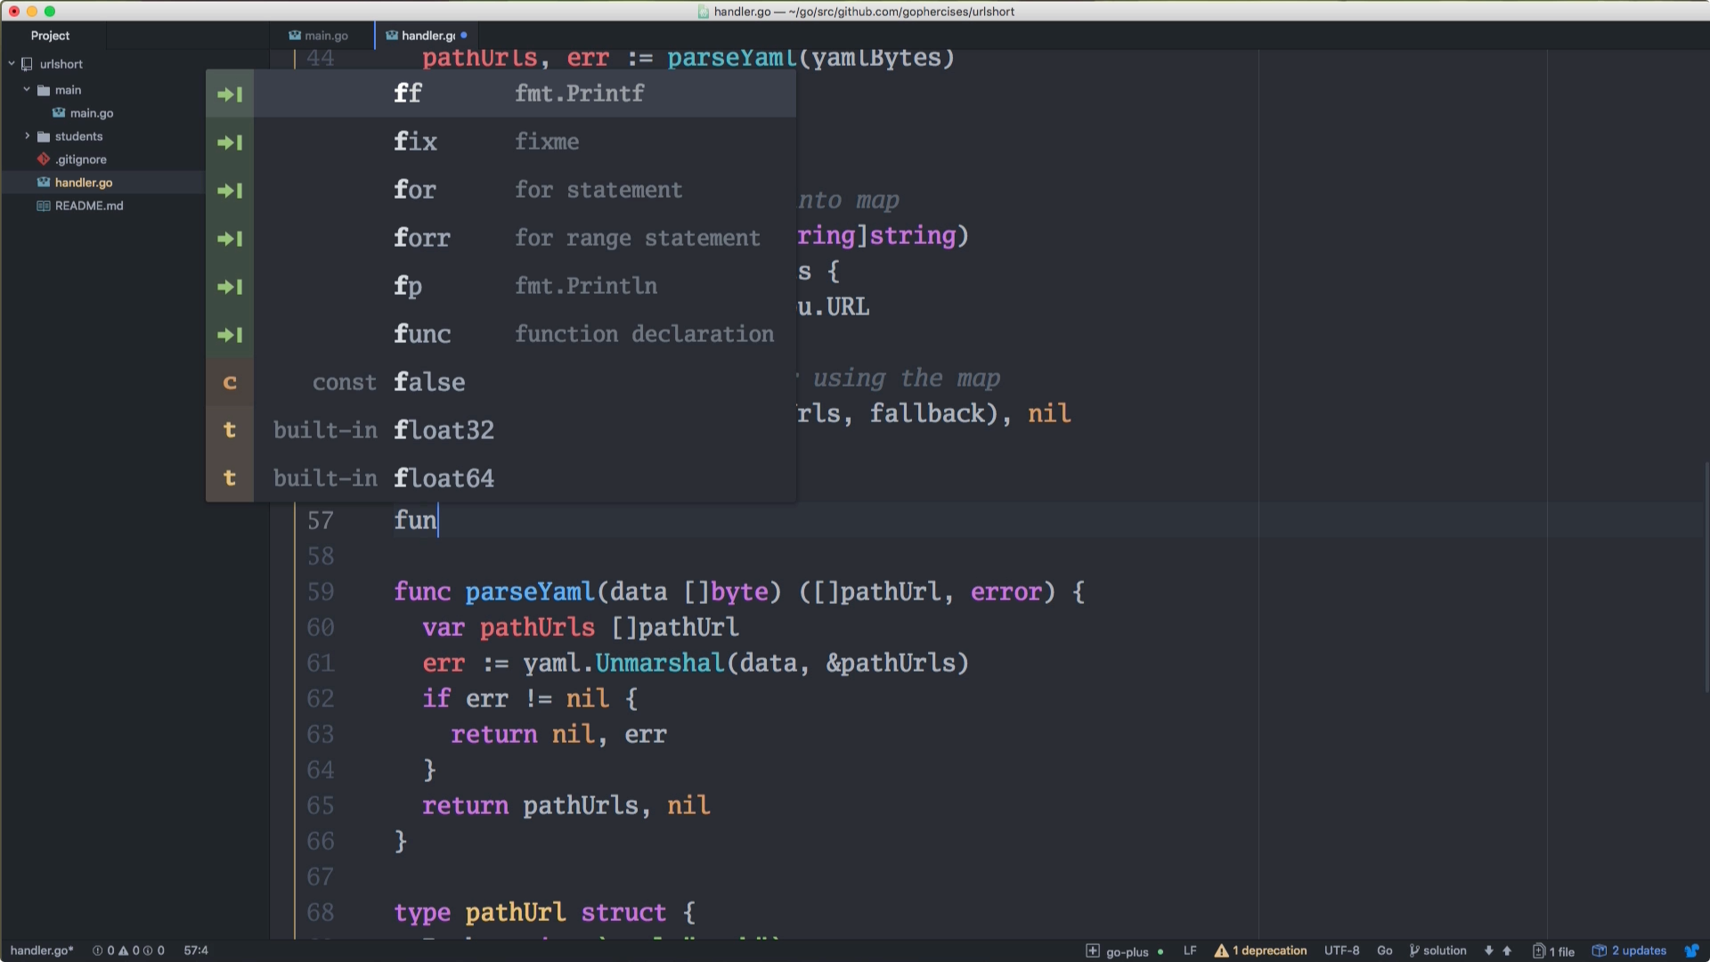Click the plus panel icon left of go-plus

1094,950
